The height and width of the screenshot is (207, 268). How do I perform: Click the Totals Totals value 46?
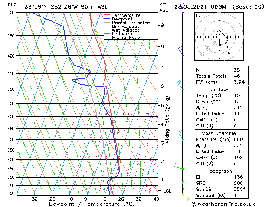click(237, 76)
